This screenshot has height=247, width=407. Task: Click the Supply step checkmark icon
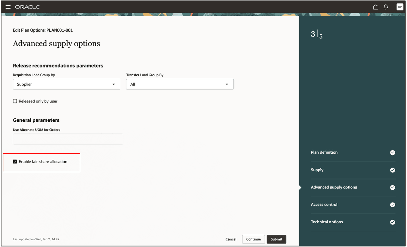coord(392,170)
